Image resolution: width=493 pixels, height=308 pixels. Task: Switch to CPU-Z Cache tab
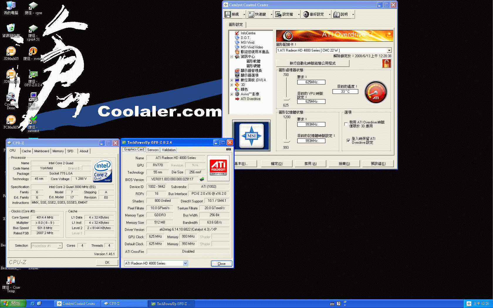(x=26, y=151)
